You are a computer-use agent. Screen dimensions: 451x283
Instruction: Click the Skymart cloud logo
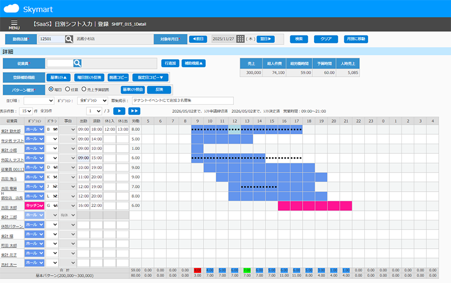point(11,8)
